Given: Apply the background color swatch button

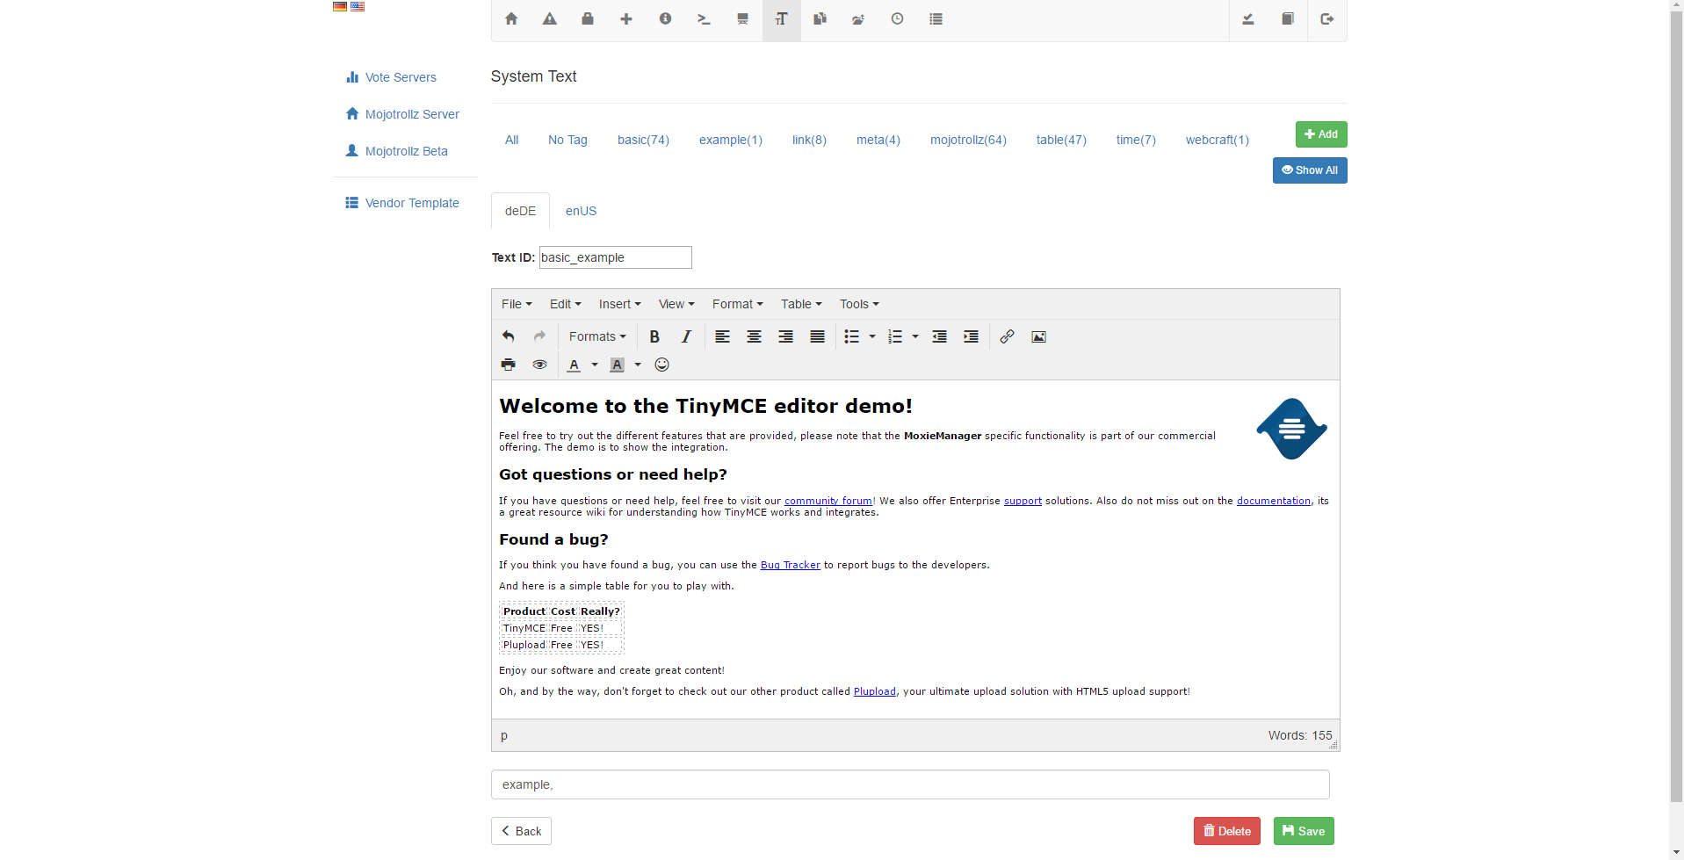Looking at the screenshot, I should (618, 365).
